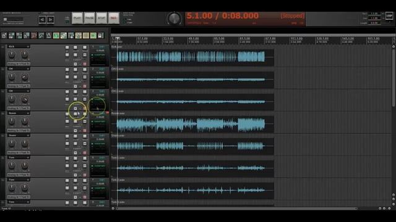This screenshot has width=396, height=222.
Task: Click the vertical scrollbar at arrangement's right edge
Action: pos(394,78)
